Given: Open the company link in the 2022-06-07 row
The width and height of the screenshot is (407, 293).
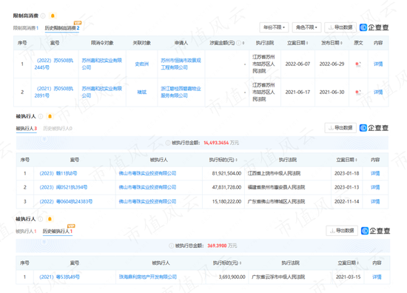Looking at the screenshot, I should (x=102, y=64).
